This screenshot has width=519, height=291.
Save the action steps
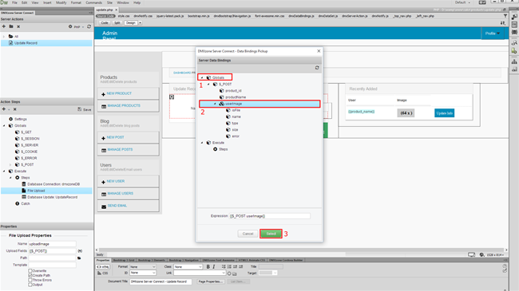click(85, 109)
